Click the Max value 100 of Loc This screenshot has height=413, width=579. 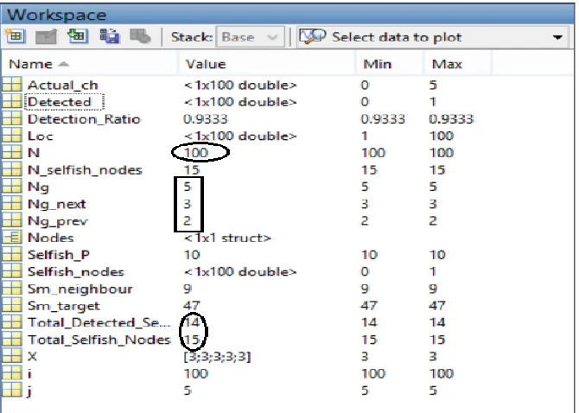[442, 137]
